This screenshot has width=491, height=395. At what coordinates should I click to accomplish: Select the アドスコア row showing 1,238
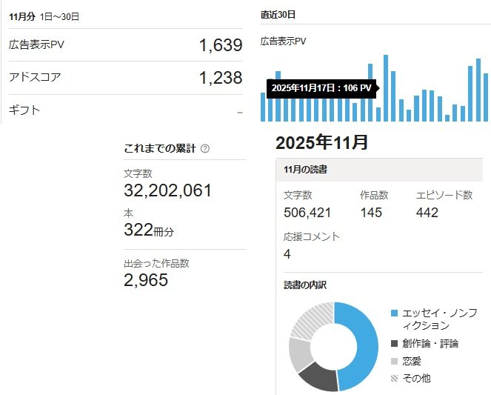coord(125,78)
